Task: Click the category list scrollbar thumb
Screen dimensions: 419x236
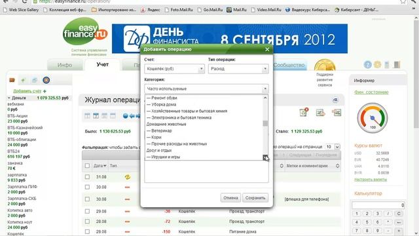Action: (265, 123)
